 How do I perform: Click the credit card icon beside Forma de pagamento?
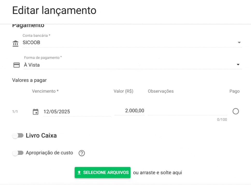16,65
